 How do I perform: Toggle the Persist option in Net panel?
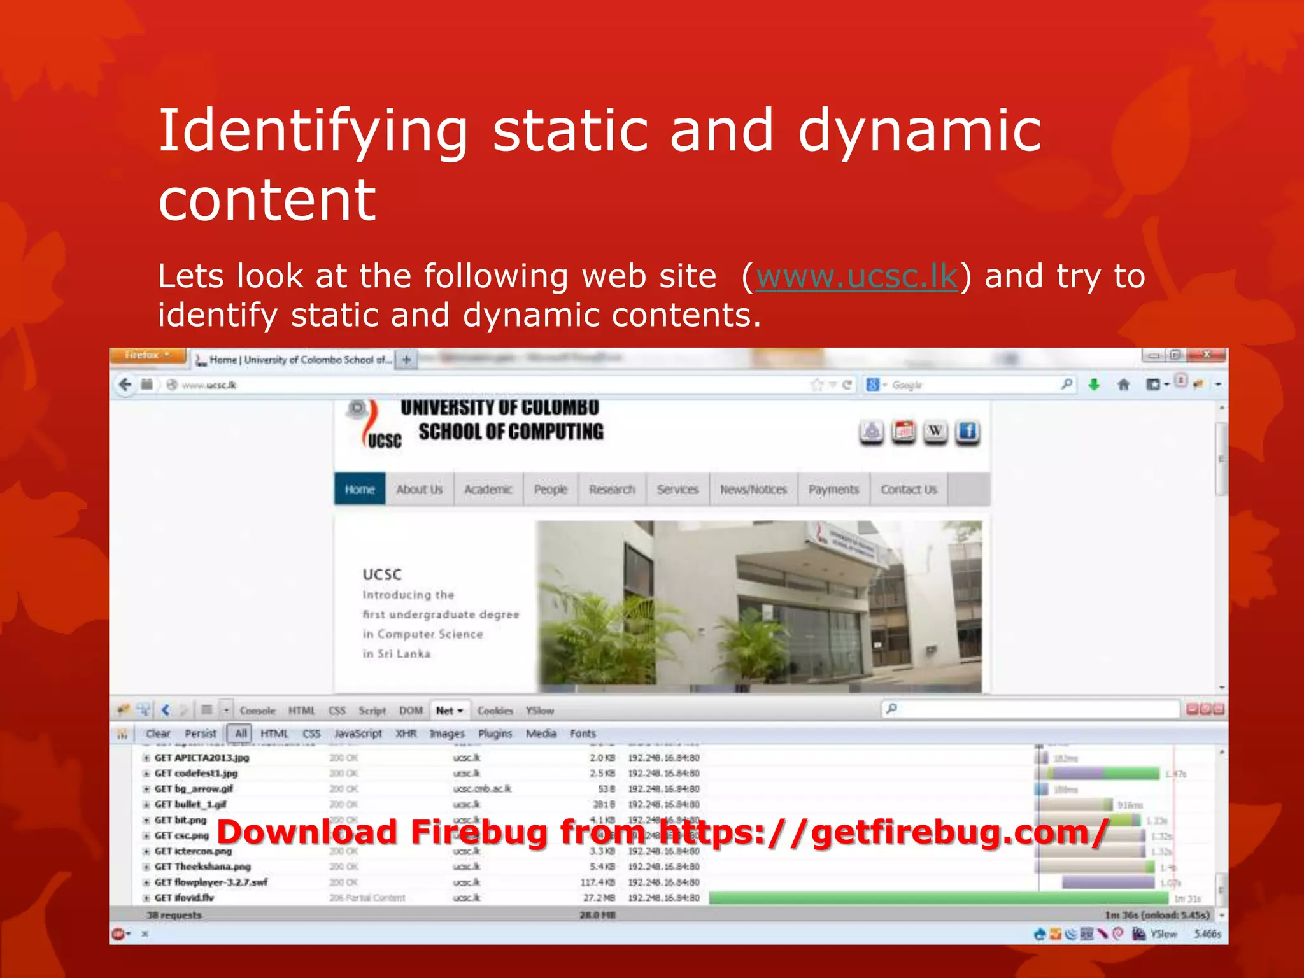pyautogui.click(x=201, y=733)
